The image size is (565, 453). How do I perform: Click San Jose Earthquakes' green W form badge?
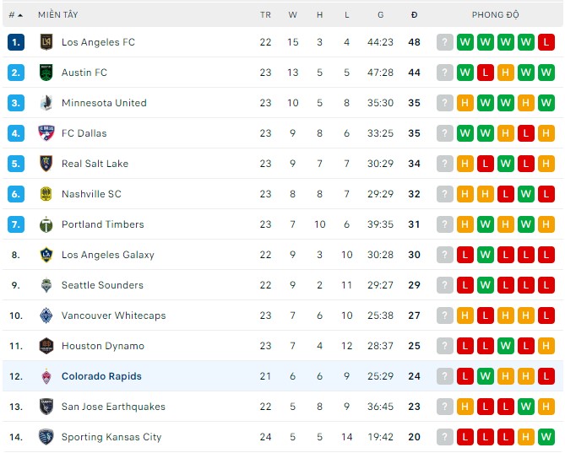[x=526, y=407]
